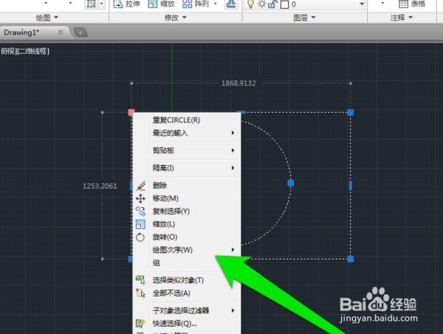Click the blue grip at the rectangle's bottom-right corner
The height and width of the screenshot is (334, 443).
350,259
